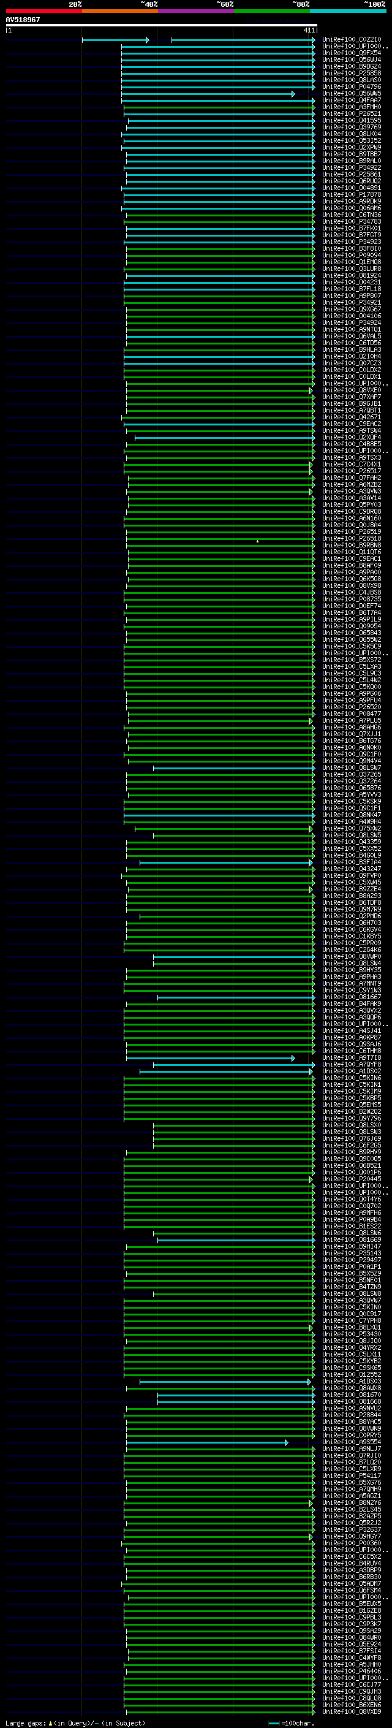The width and height of the screenshot is (392, 1728).
Task: Open hit UniRef100_A3FMH0
Action: click(352, 107)
